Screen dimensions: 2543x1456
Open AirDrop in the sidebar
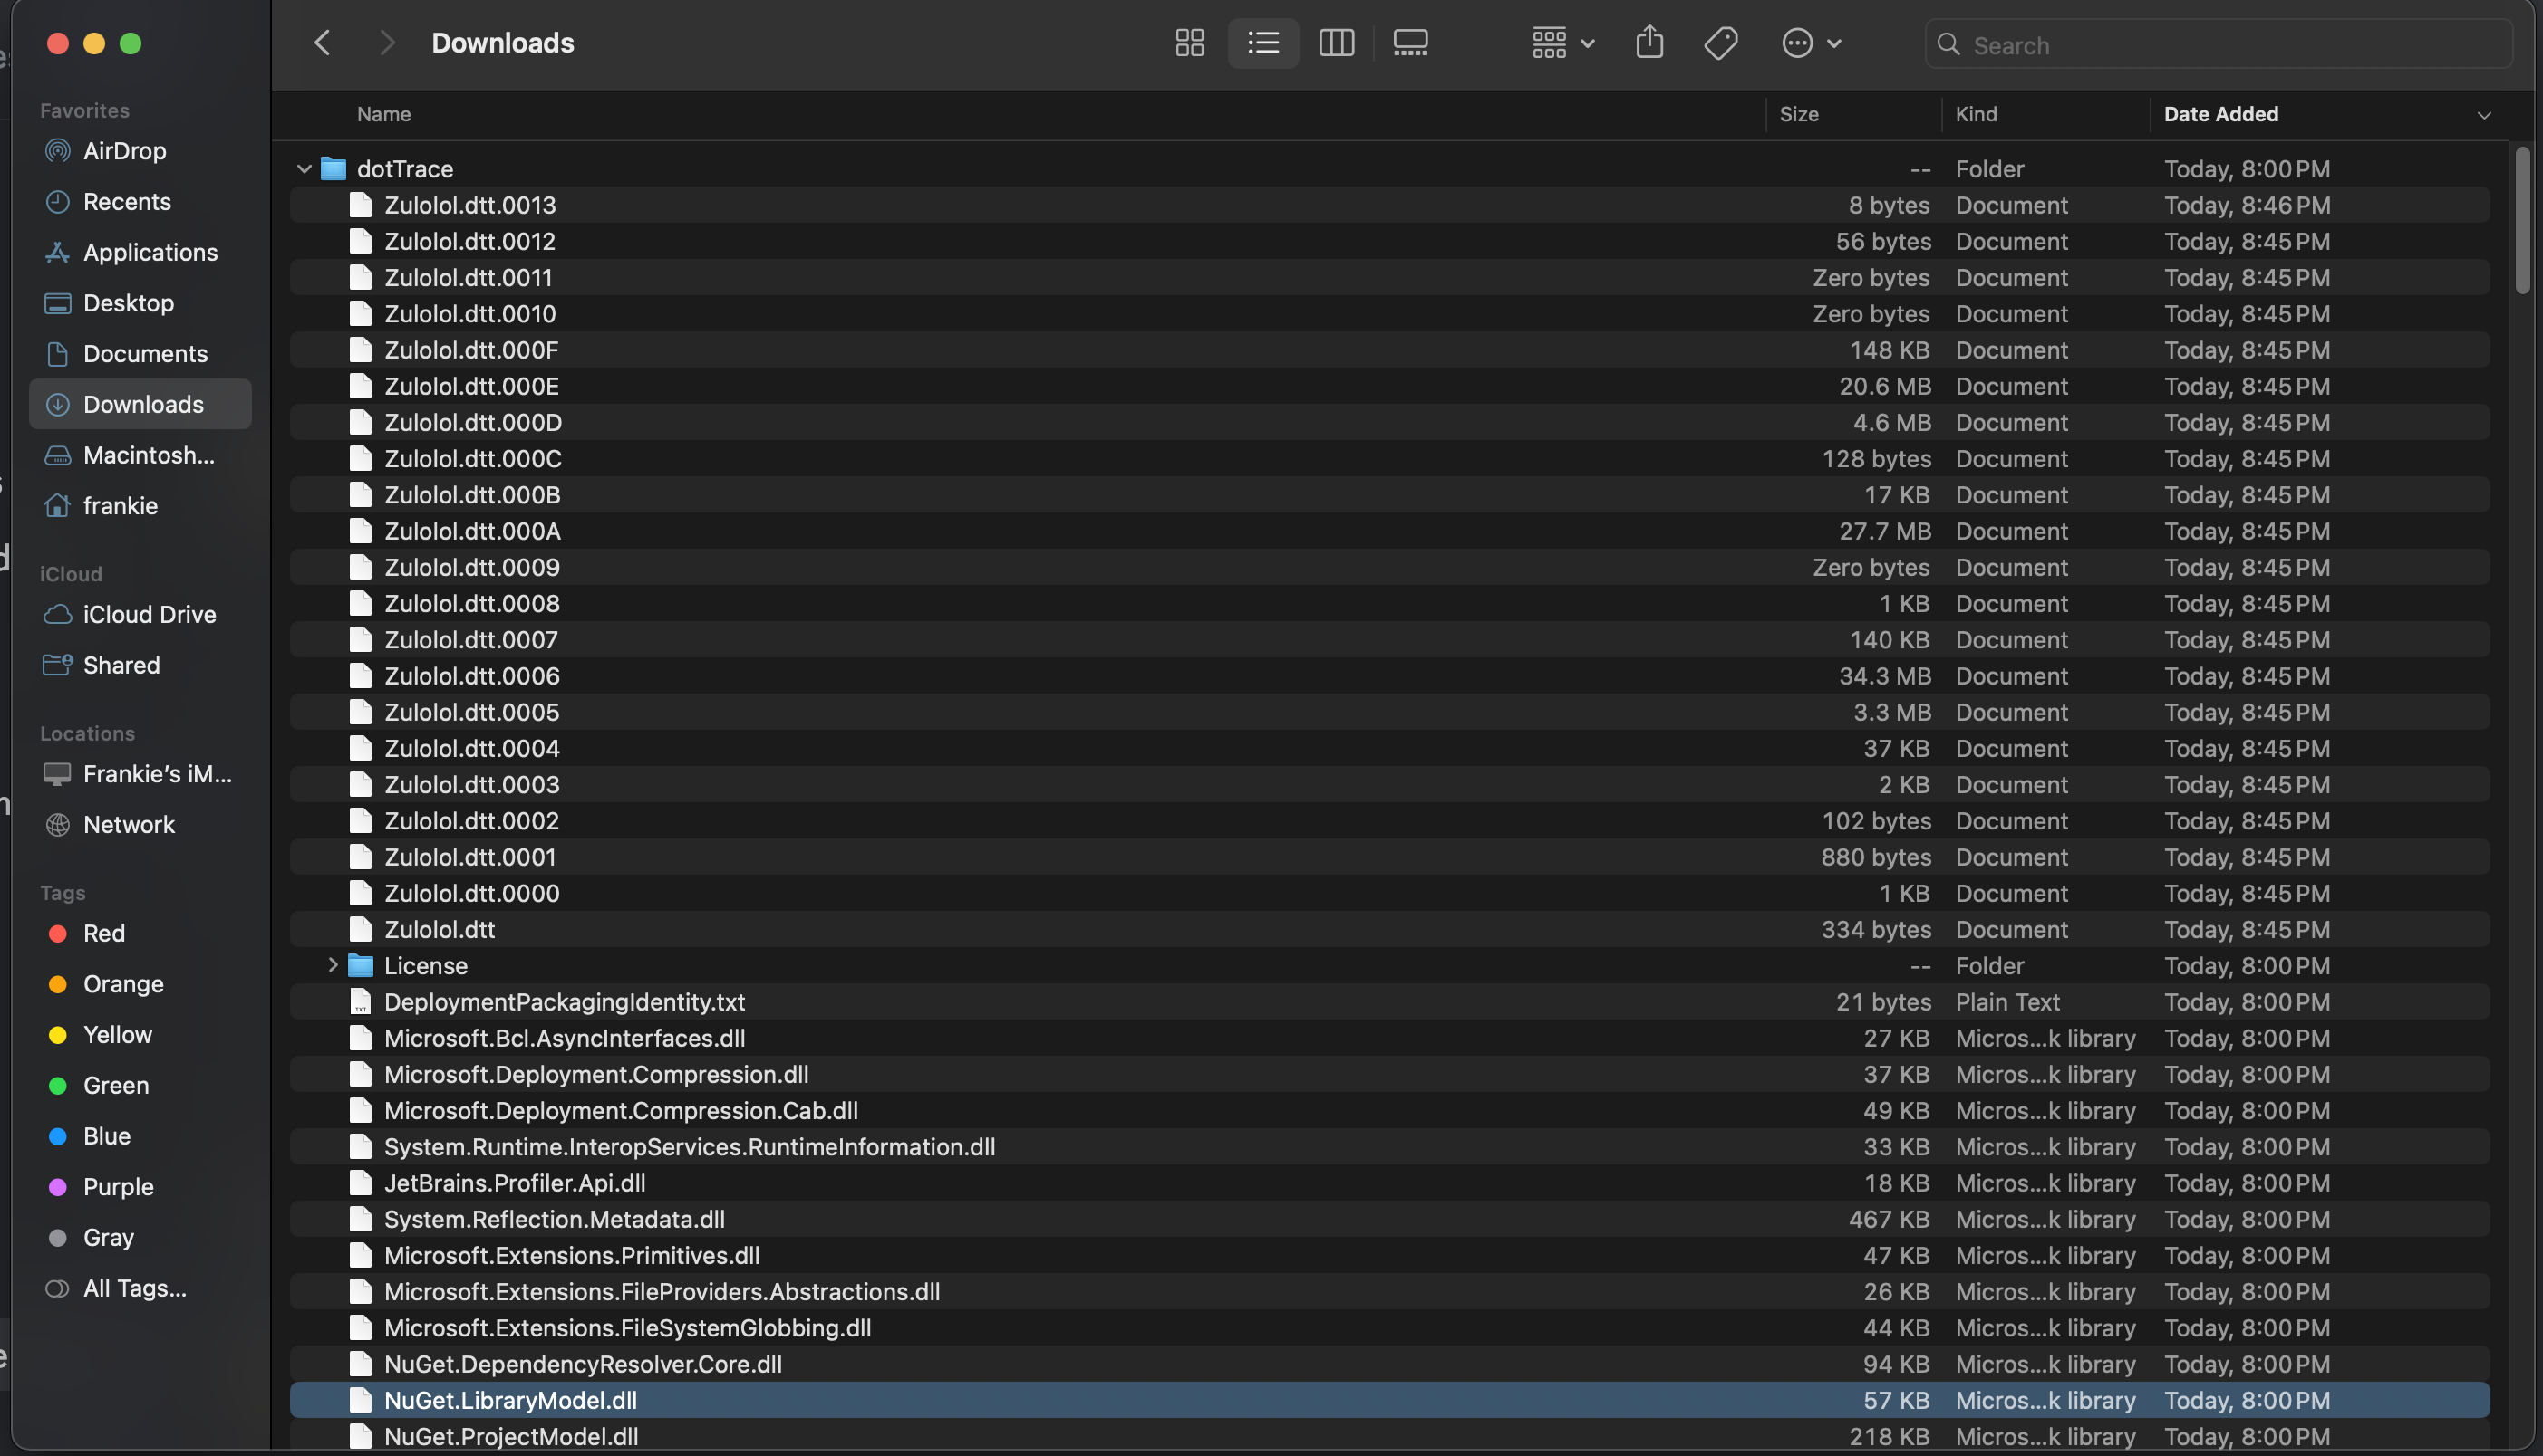[140, 151]
